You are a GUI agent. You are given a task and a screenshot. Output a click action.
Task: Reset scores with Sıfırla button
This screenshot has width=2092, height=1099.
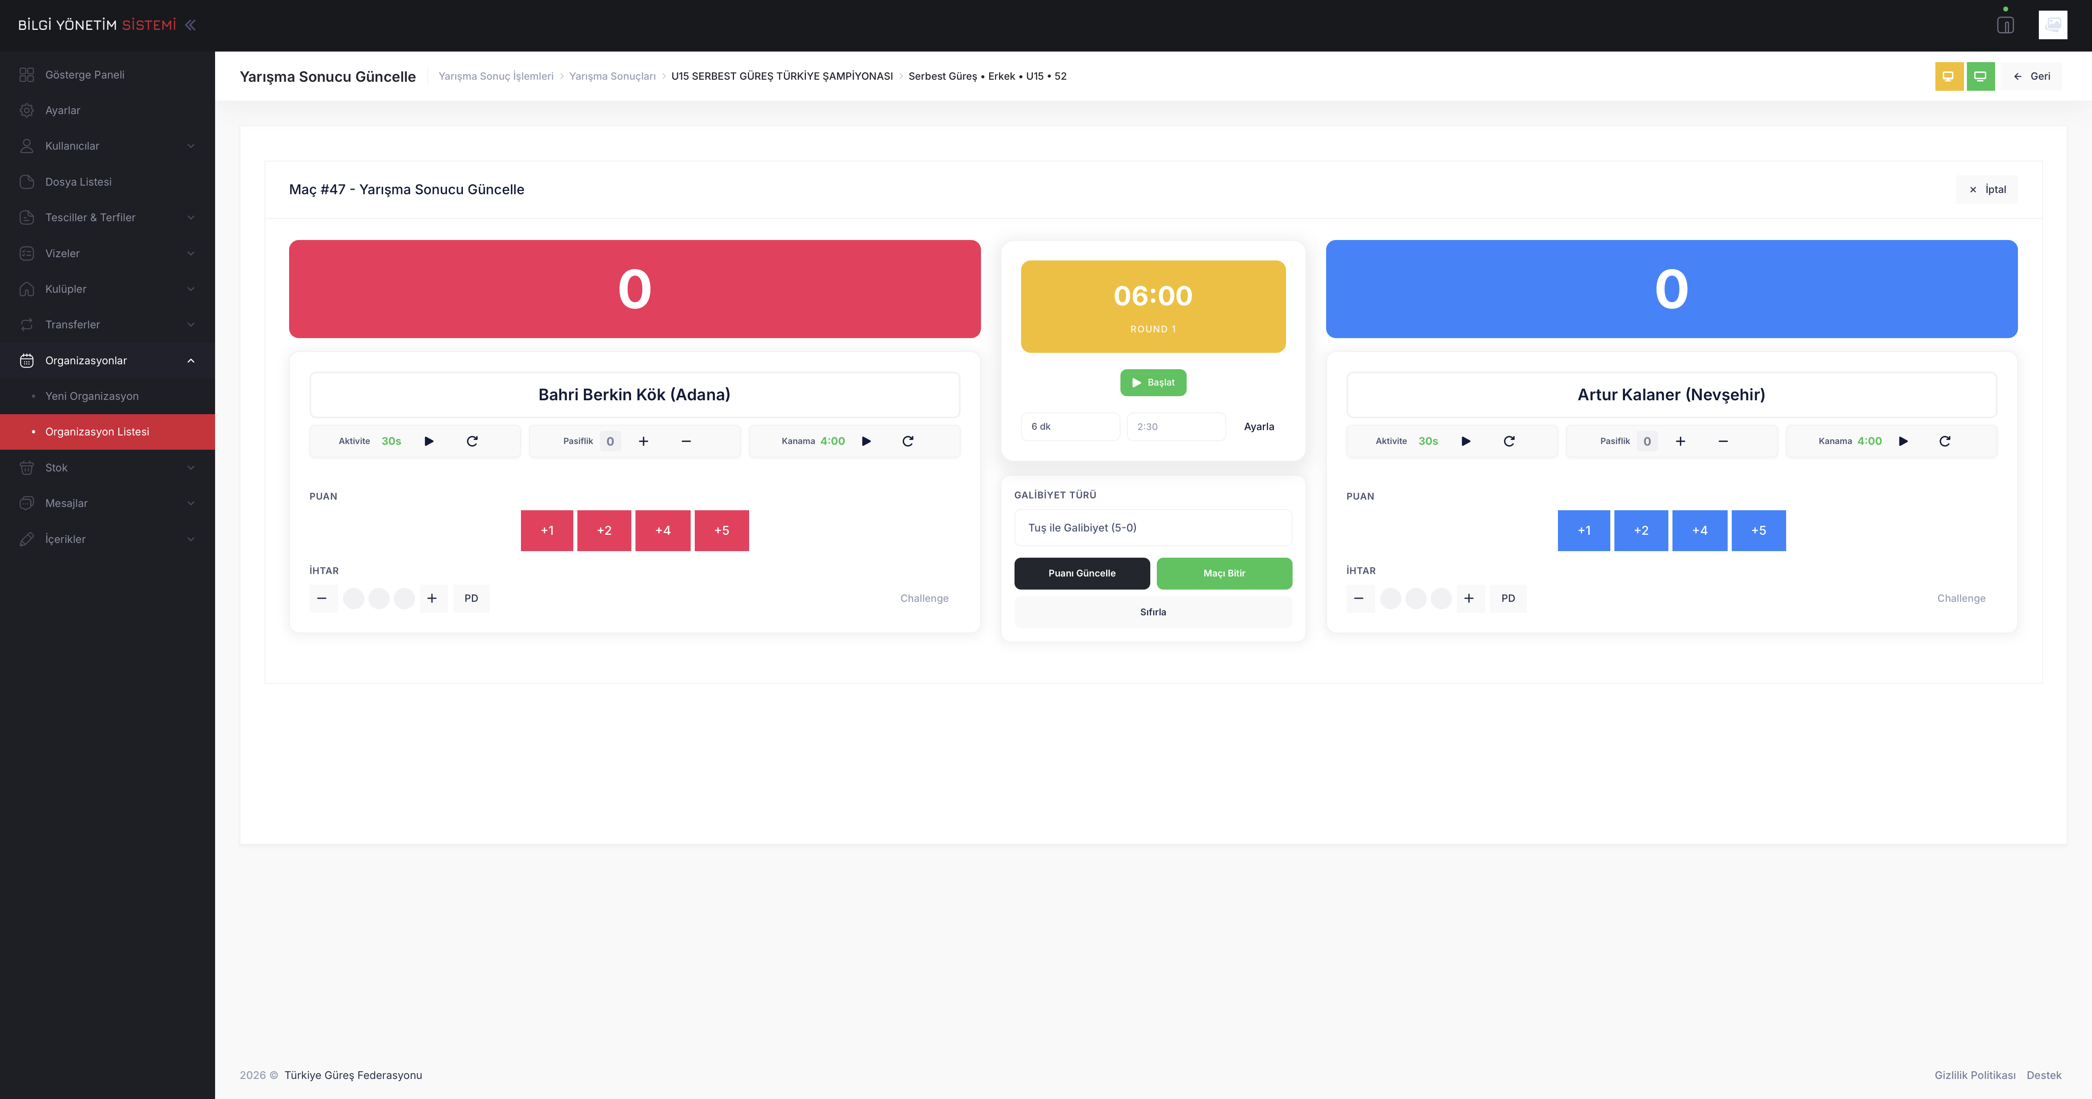coord(1153,612)
